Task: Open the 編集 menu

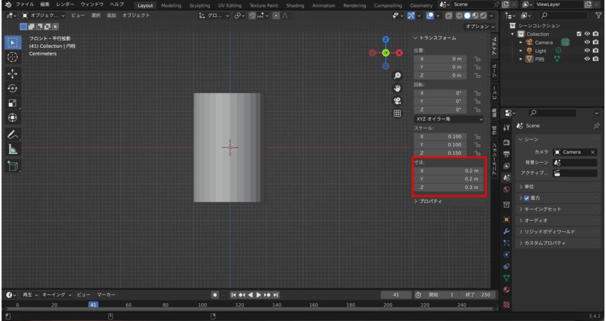Action: (x=45, y=5)
